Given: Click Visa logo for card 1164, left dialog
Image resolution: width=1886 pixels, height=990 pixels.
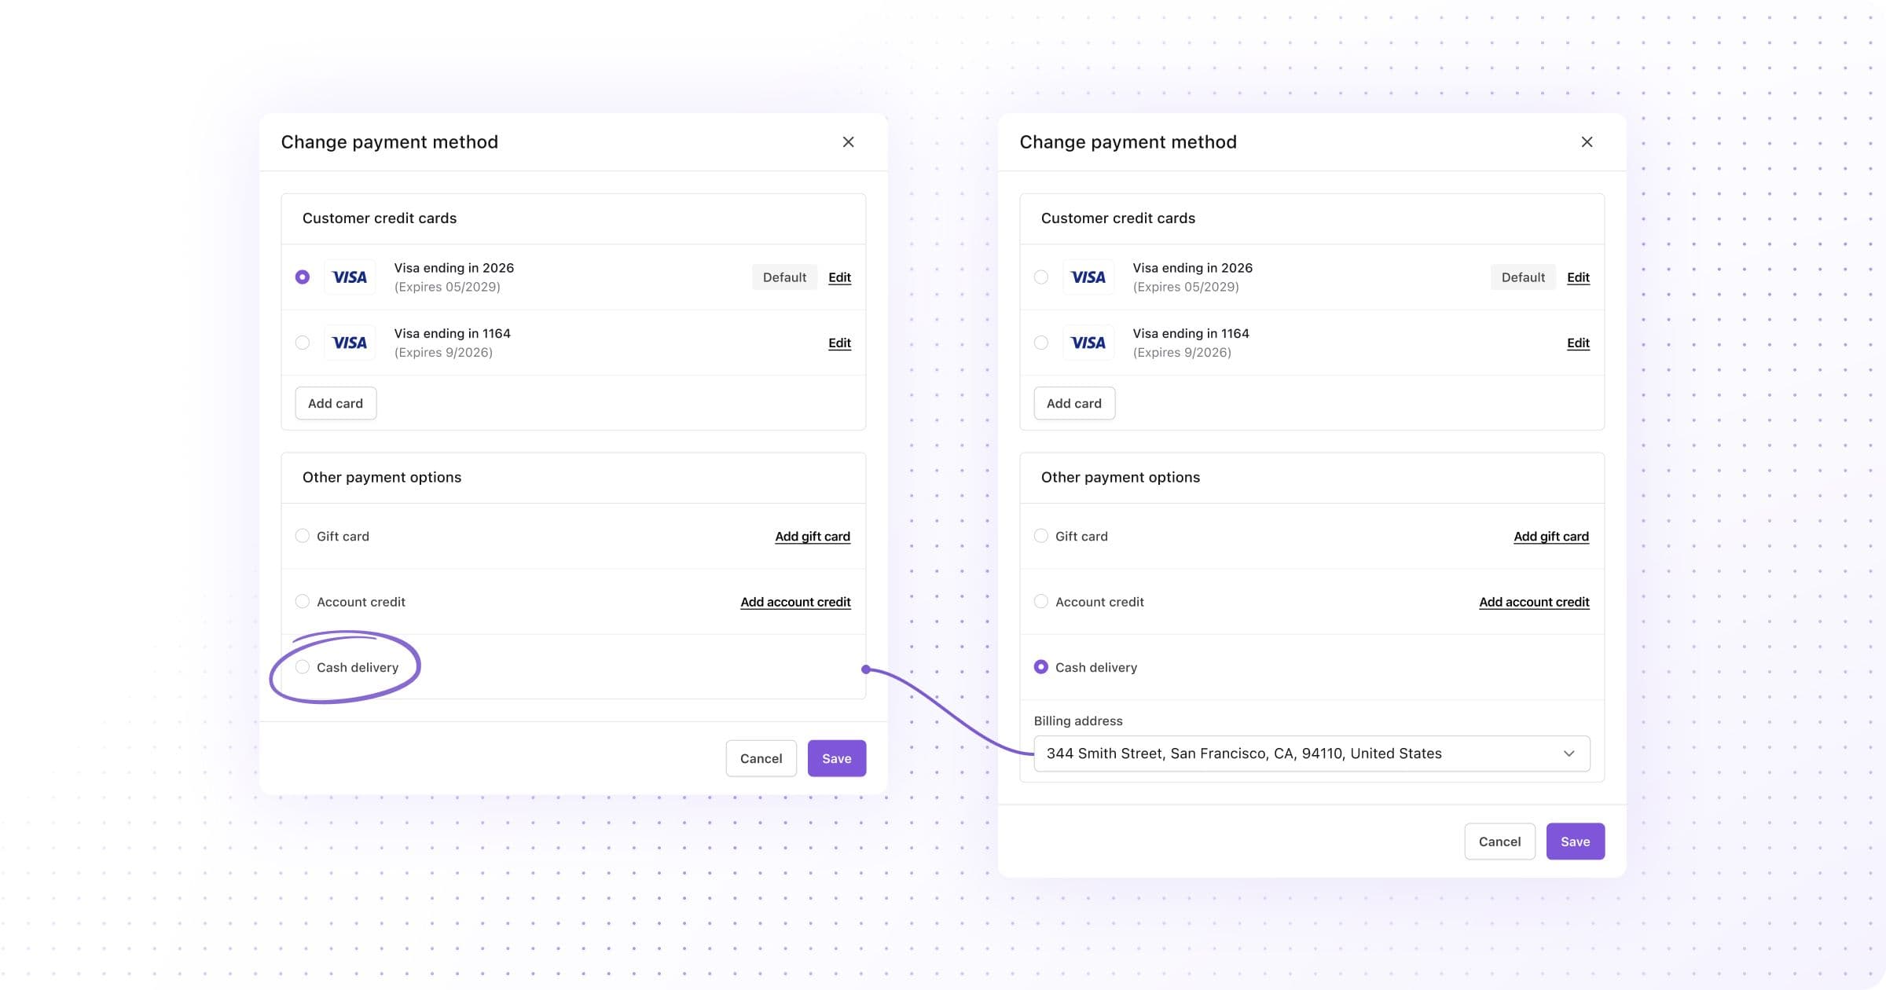Looking at the screenshot, I should tap(350, 343).
